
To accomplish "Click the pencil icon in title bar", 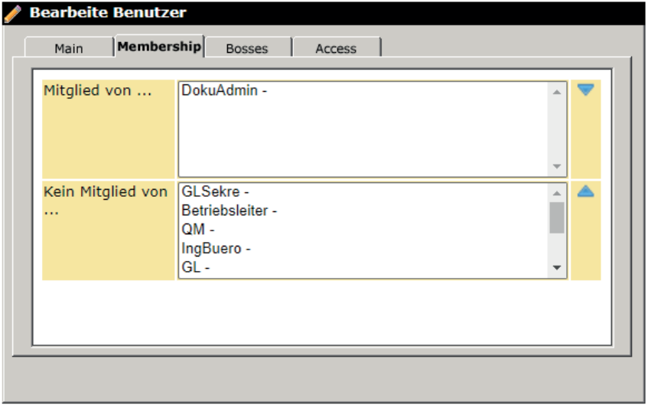I will pos(12,13).
